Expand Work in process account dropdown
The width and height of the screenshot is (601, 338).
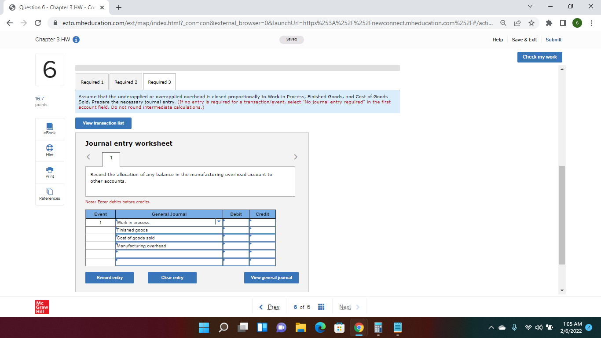click(219, 222)
